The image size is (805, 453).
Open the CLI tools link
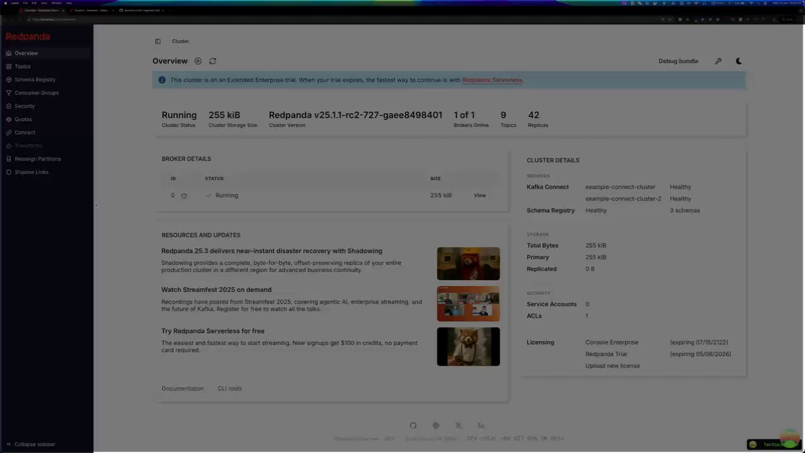pyautogui.click(x=230, y=389)
